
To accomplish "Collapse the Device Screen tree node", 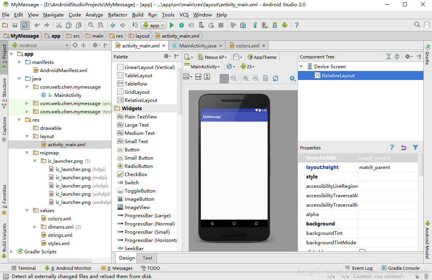I will click(301, 67).
